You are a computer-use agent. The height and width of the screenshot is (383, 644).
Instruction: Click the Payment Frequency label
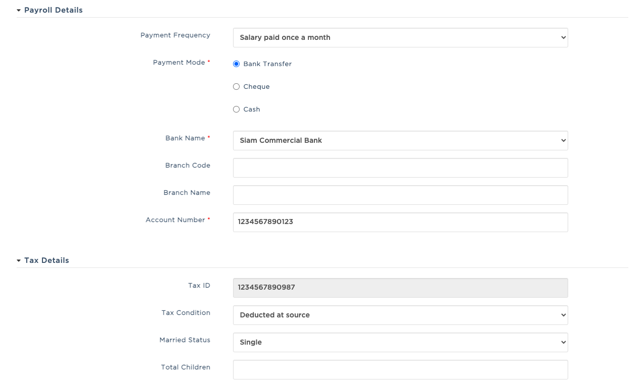pyautogui.click(x=175, y=35)
